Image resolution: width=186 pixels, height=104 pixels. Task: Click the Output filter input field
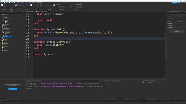tap(89, 81)
